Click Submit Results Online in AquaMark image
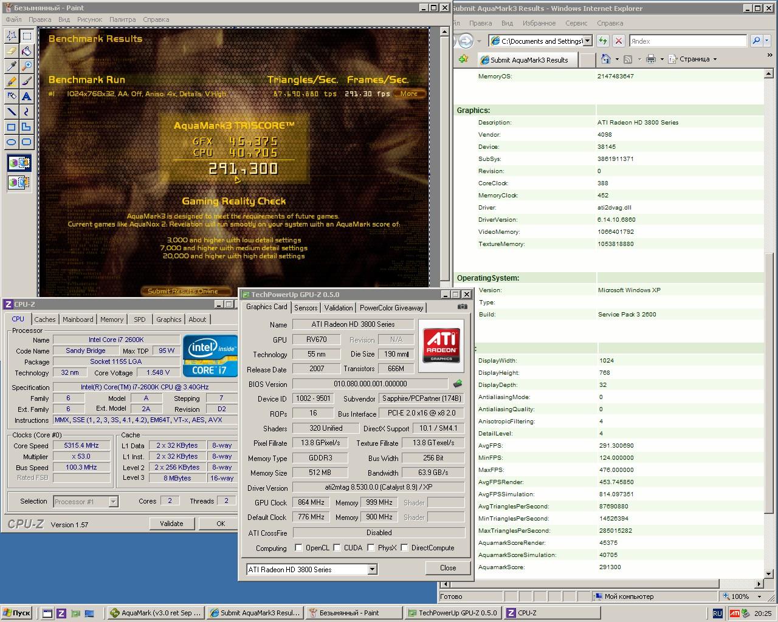This screenshot has width=778, height=622. tap(186, 291)
